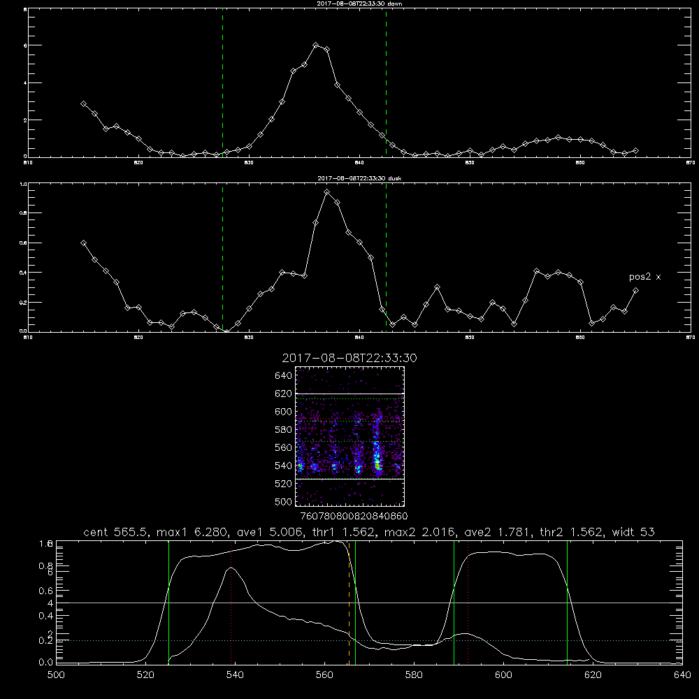699x699 pixels.
Task: Click the '2017-08-08T22:33:30 dawn' plot title
Action: pos(359,3)
